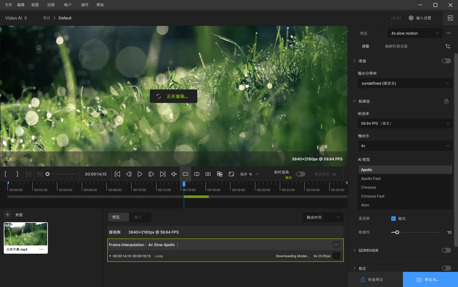458x287 pixels.
Task: Click the play button in playback controls
Action: [140, 174]
